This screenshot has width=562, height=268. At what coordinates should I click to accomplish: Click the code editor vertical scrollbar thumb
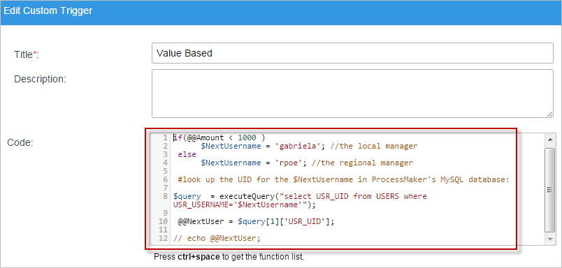tap(549, 190)
